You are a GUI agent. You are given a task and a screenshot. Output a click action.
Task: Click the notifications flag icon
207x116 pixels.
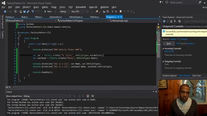pos(161,2)
